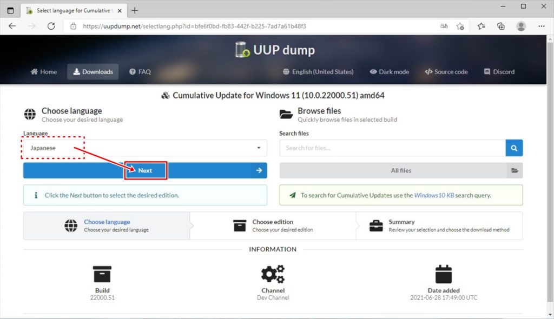The height and width of the screenshot is (319, 554).
Task: Click the browser Forward arrow
Action: tap(32, 26)
